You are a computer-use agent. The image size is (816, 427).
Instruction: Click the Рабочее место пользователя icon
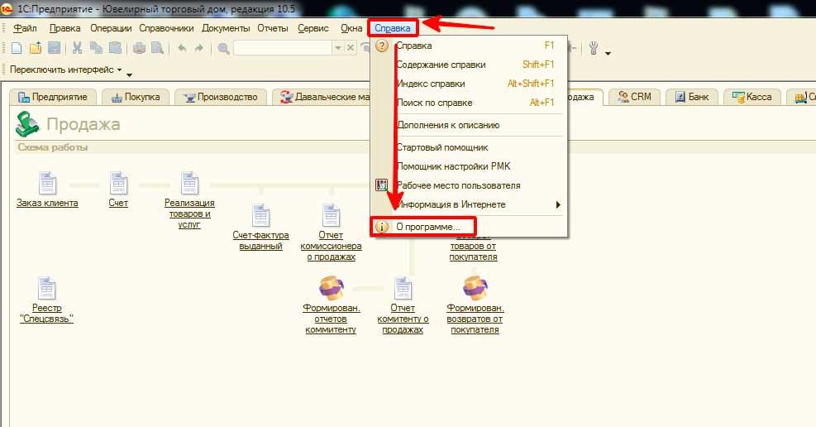pyautogui.click(x=382, y=185)
